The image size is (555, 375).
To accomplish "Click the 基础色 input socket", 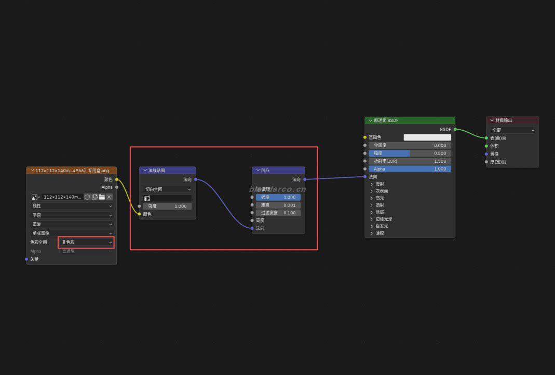I will pyautogui.click(x=365, y=137).
